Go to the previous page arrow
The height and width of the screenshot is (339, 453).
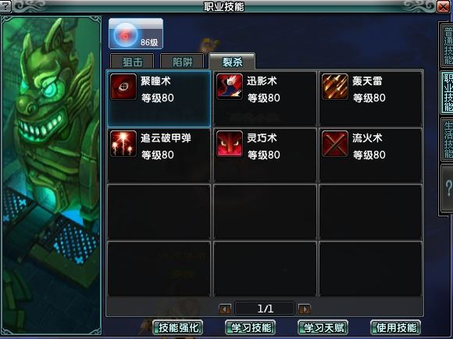(x=225, y=309)
